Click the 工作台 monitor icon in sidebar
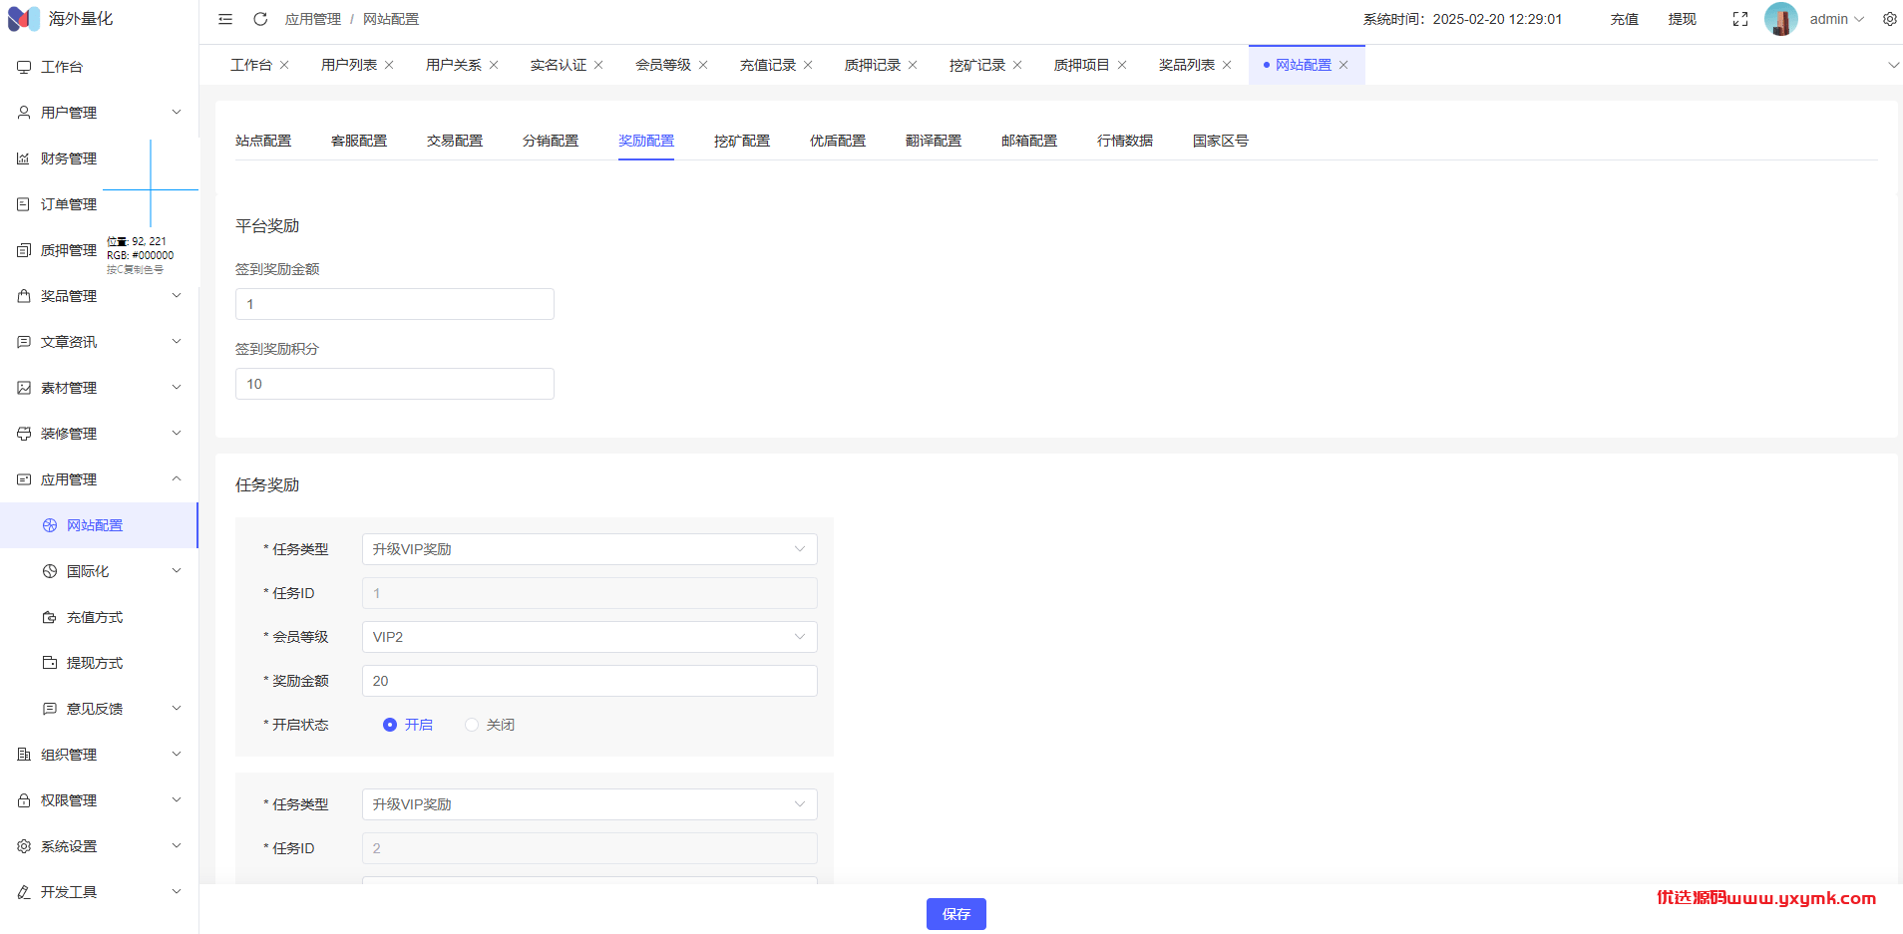Viewport: 1903px width, 934px height. 24,67
